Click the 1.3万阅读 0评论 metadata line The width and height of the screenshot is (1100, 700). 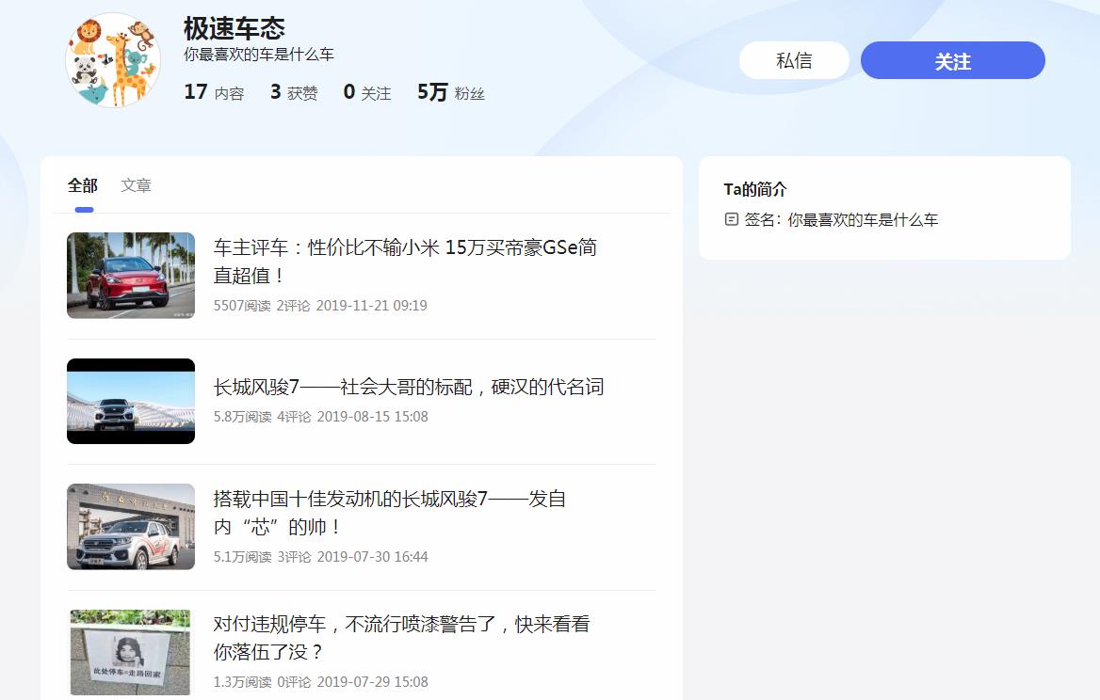[x=320, y=682]
